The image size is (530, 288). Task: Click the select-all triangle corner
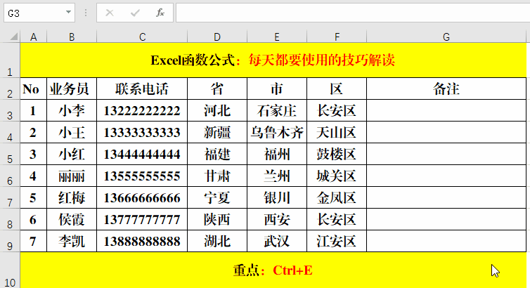[13, 36]
